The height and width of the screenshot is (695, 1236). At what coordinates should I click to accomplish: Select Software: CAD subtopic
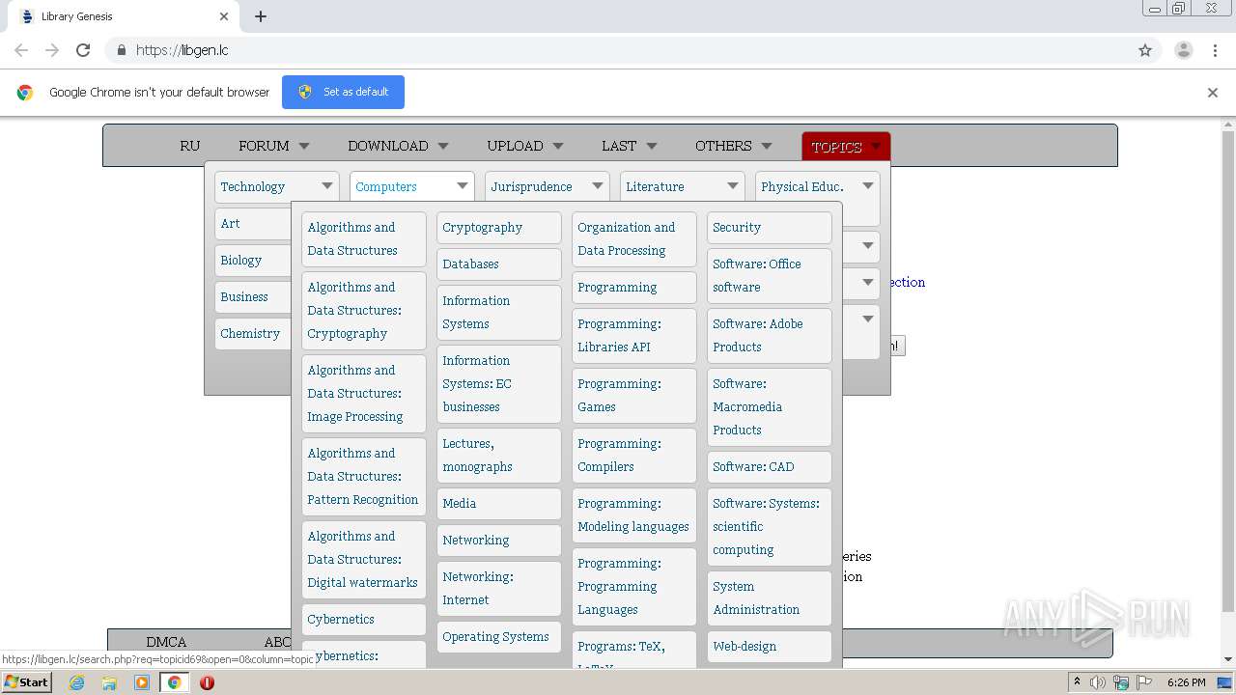(770, 466)
